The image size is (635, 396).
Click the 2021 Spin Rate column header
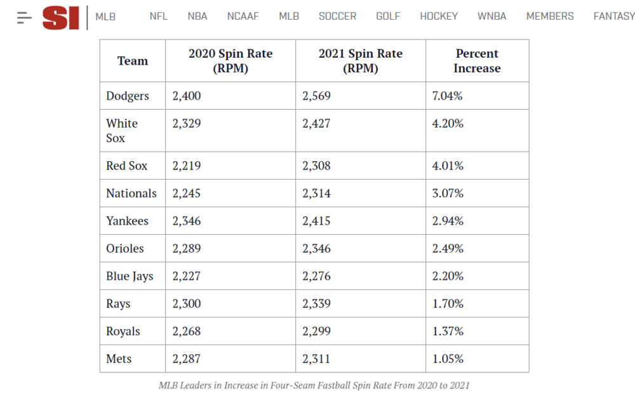361,61
